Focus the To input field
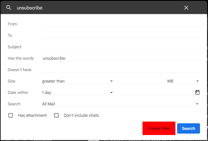Viewport: 208px width, 141px height. click(121, 35)
